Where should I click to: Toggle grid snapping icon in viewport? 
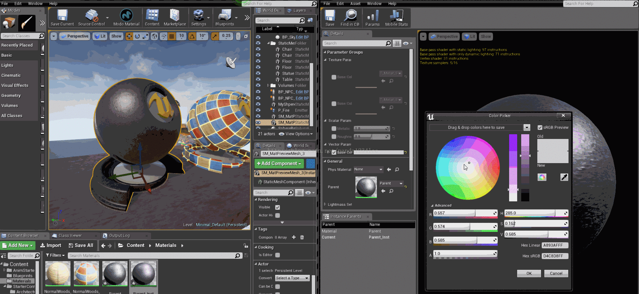click(x=172, y=36)
